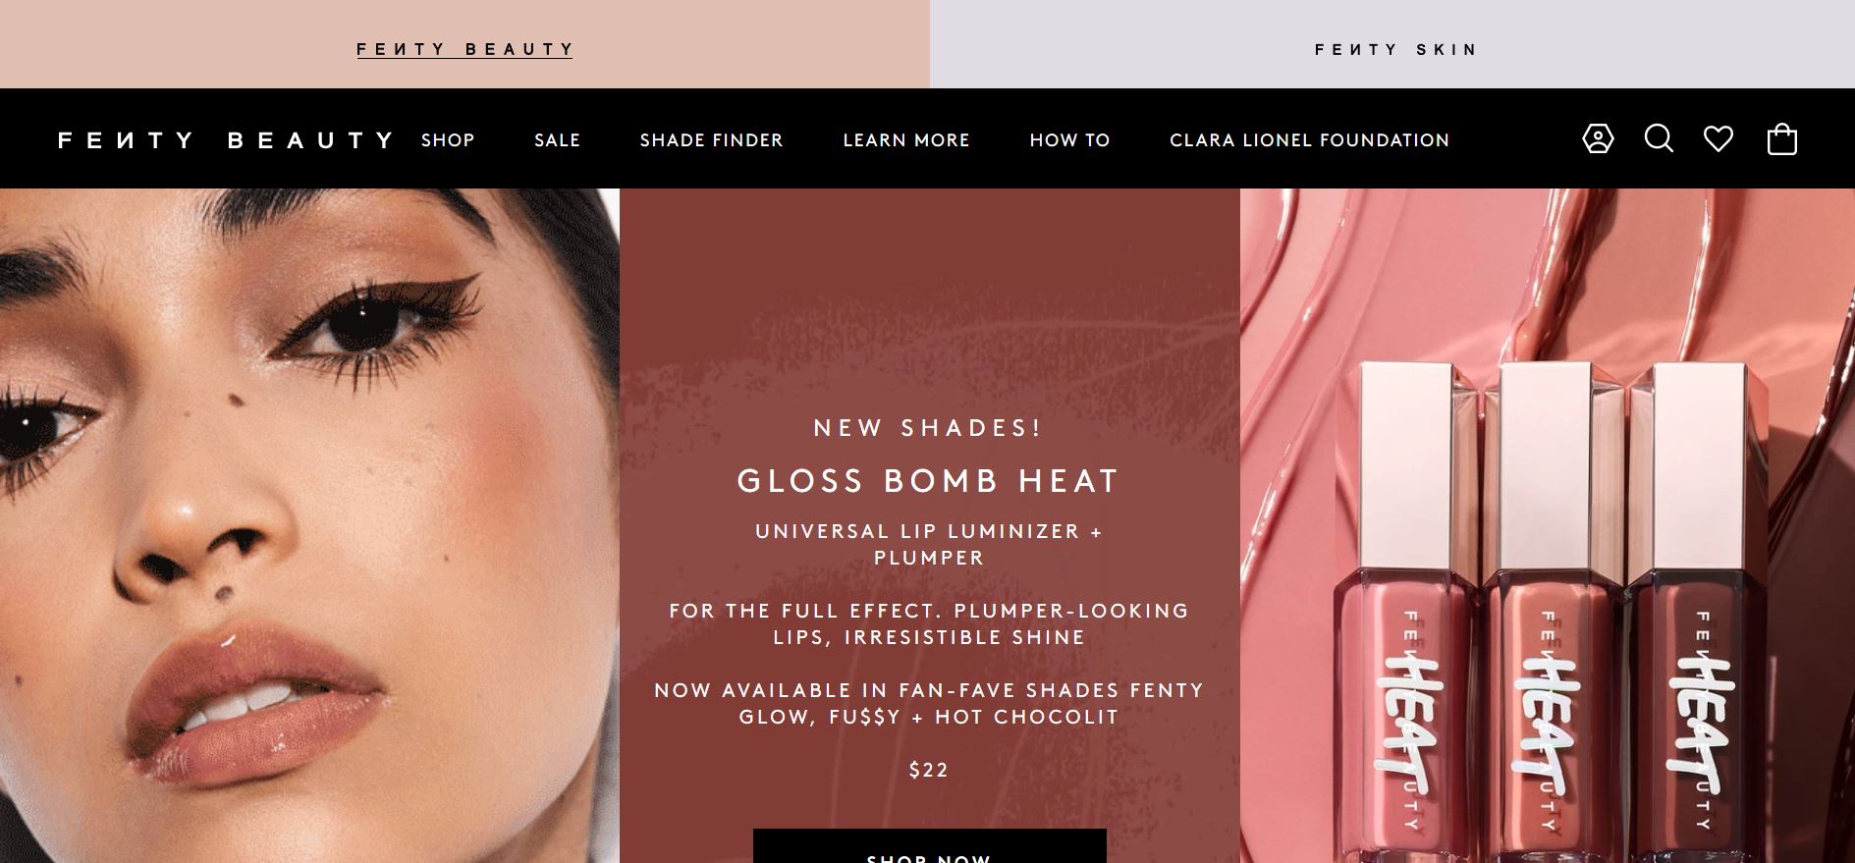
Task: Open the Shop menu
Action: pyautogui.click(x=448, y=140)
